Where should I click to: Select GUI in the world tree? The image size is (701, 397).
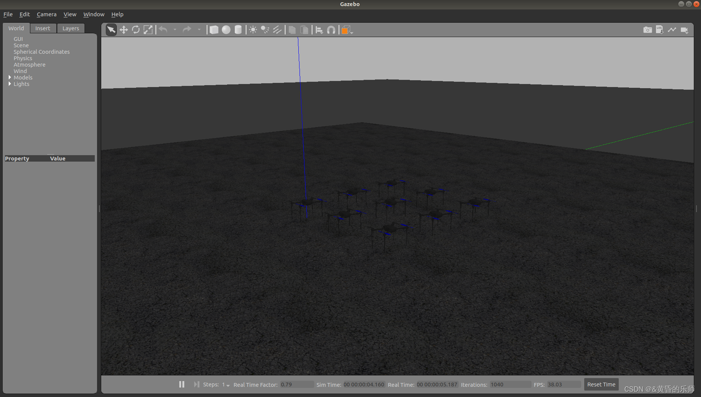click(18, 39)
